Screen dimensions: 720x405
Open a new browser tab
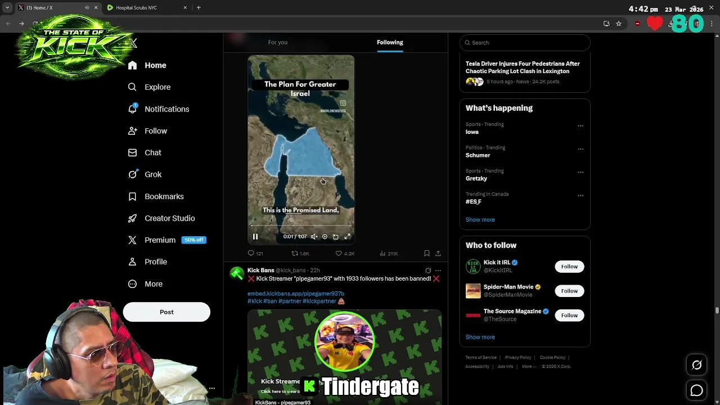click(x=199, y=8)
